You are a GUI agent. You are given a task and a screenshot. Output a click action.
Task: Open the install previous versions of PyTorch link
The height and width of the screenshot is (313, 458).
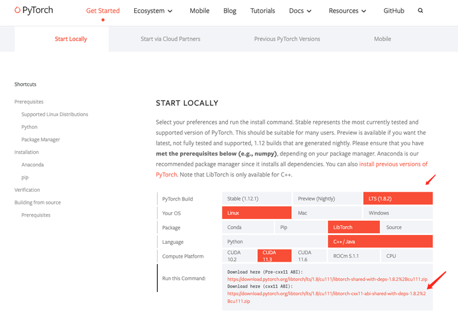393,164
